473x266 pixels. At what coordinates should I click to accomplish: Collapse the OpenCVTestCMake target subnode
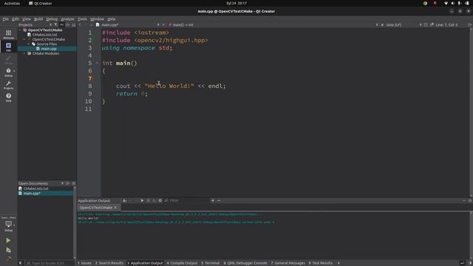click(x=24, y=39)
